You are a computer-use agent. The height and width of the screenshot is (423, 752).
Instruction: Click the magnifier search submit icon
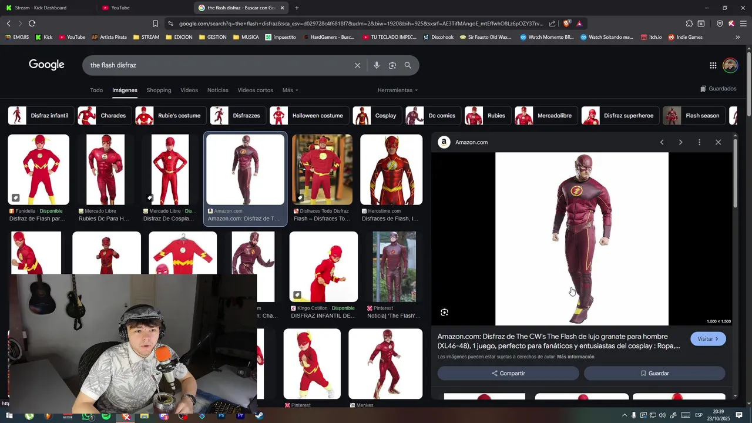[408, 65]
